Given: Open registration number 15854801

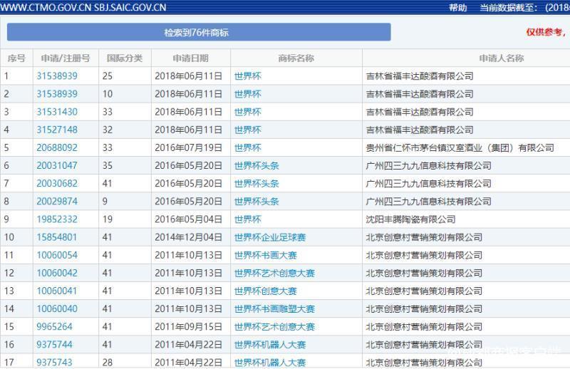Looking at the screenshot, I should point(57,237).
